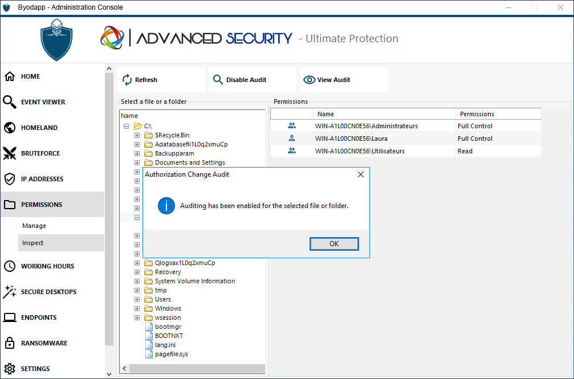This screenshot has width=574, height=379.
Task: Click the Windows folder icon
Action: pos(148,308)
